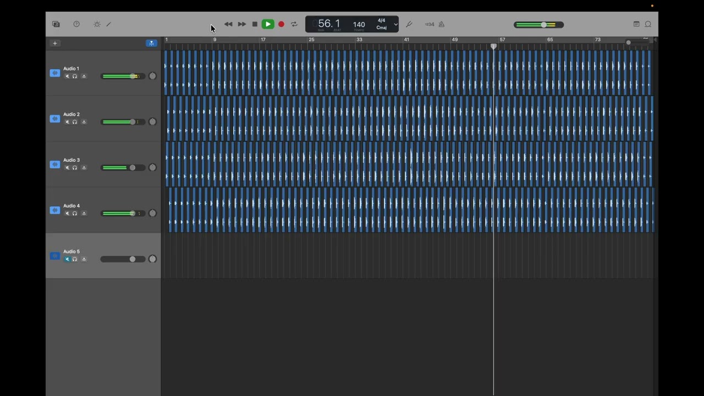Image resolution: width=704 pixels, height=396 pixels.
Task: Click the green Play button
Action: (x=268, y=24)
